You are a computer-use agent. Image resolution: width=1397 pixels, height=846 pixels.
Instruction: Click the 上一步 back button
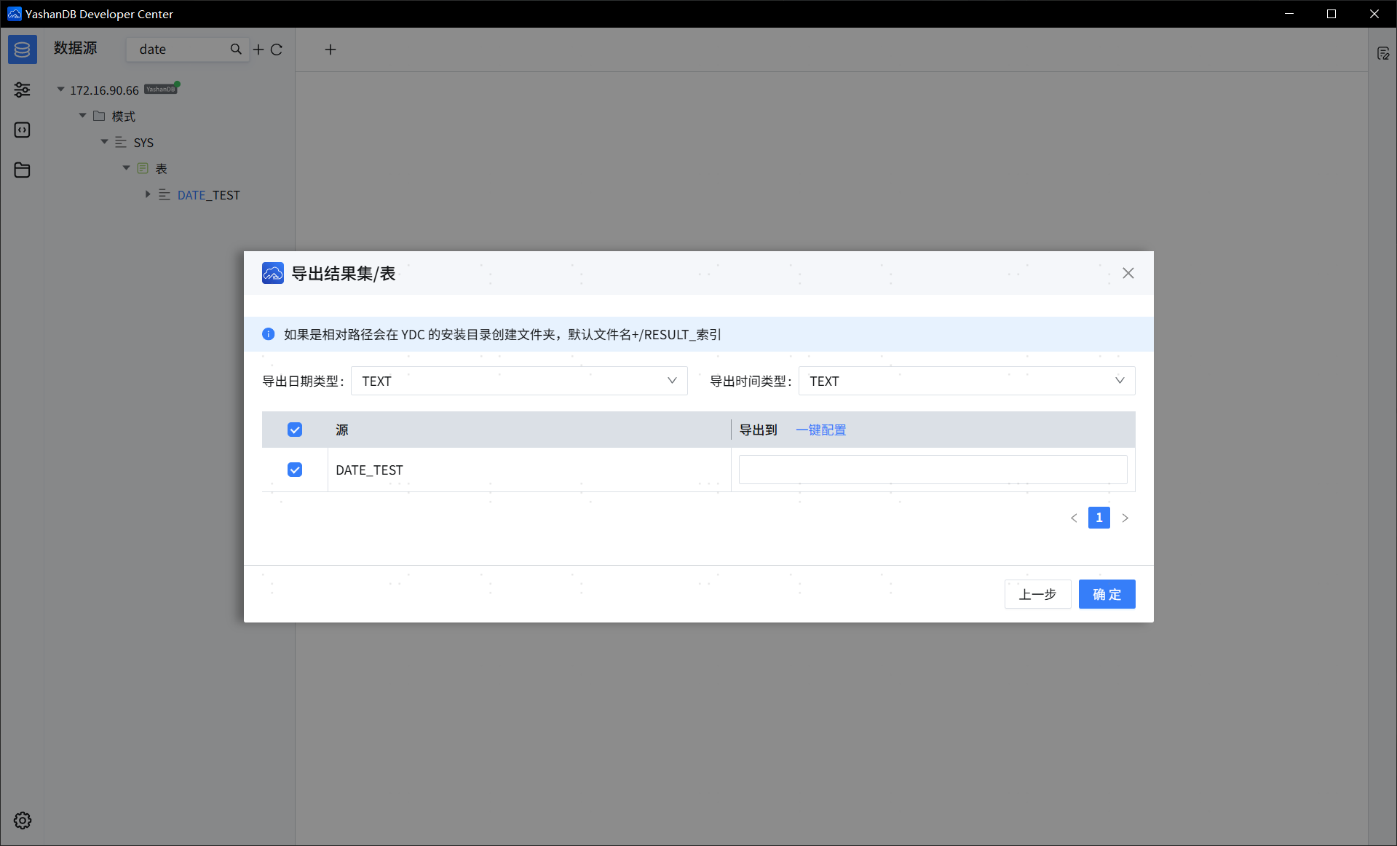[1037, 594]
